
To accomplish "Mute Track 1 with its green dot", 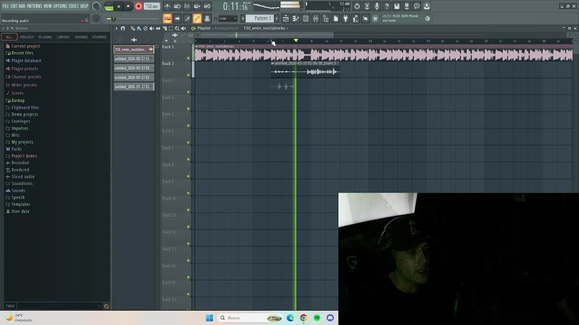I will click(189, 58).
